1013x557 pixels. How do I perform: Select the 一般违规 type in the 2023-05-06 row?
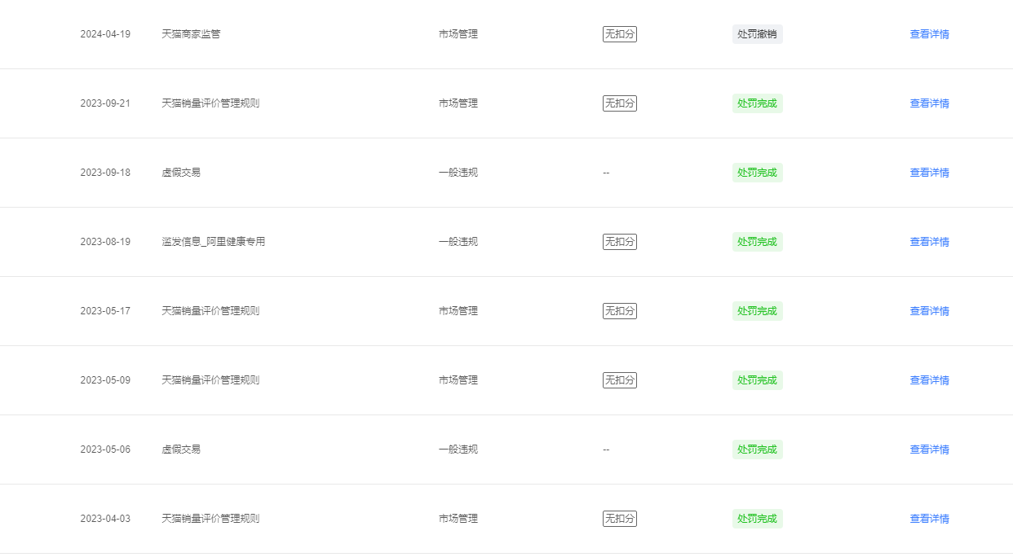pyautogui.click(x=458, y=450)
